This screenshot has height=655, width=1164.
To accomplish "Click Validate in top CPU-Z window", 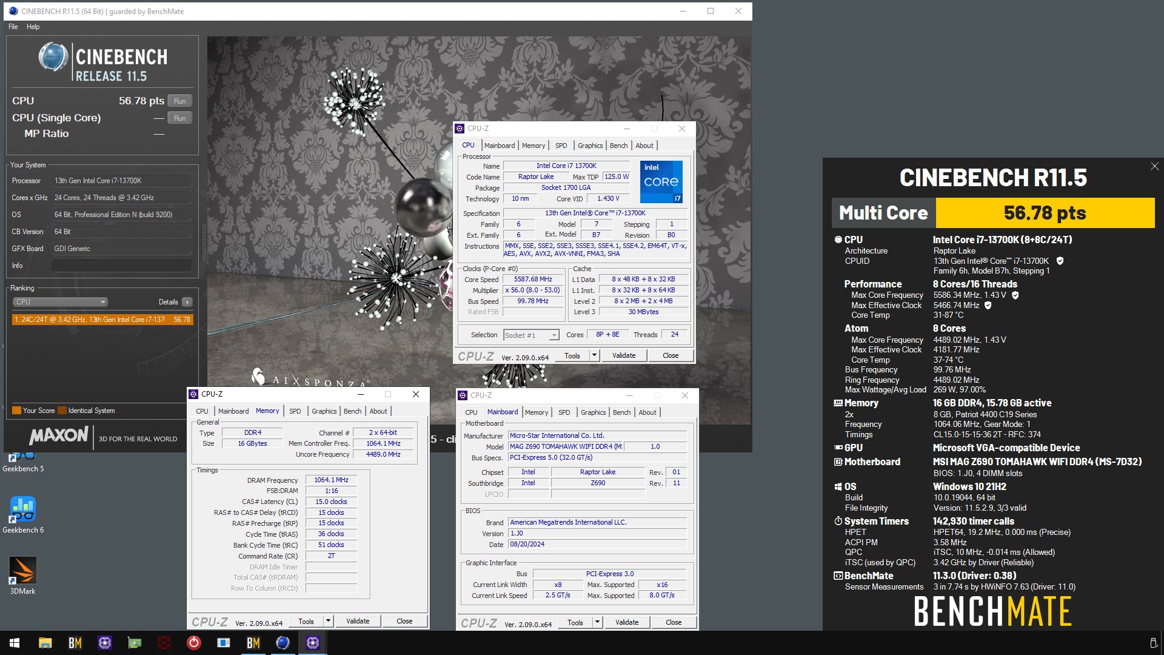I will pos(624,356).
